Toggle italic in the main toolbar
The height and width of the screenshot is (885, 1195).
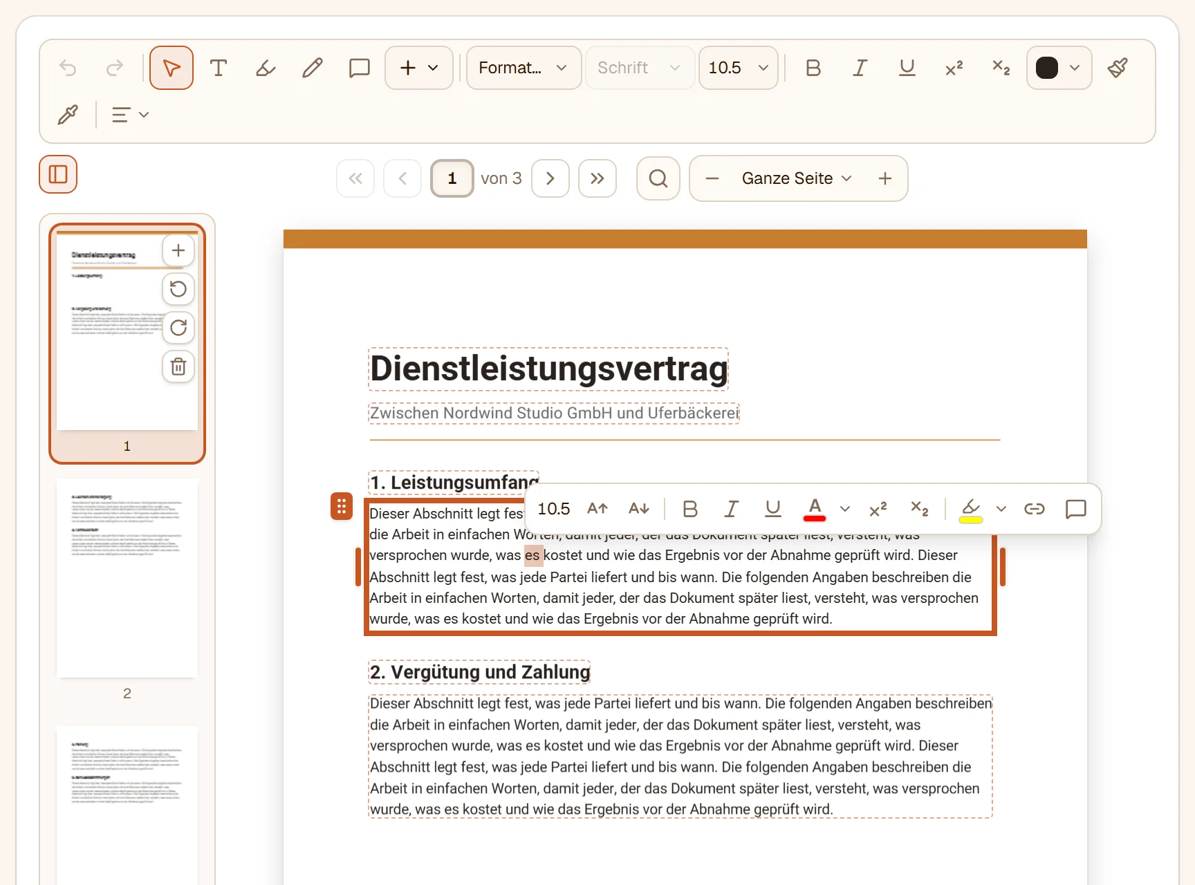click(x=860, y=68)
